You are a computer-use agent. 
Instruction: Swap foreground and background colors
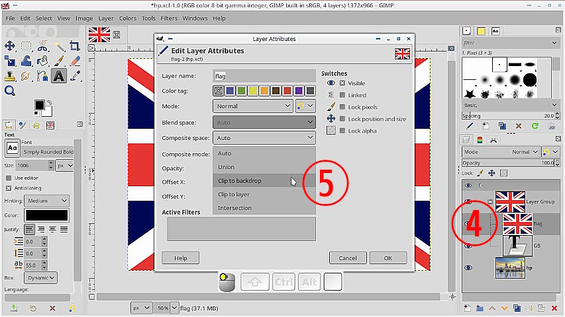[50, 102]
